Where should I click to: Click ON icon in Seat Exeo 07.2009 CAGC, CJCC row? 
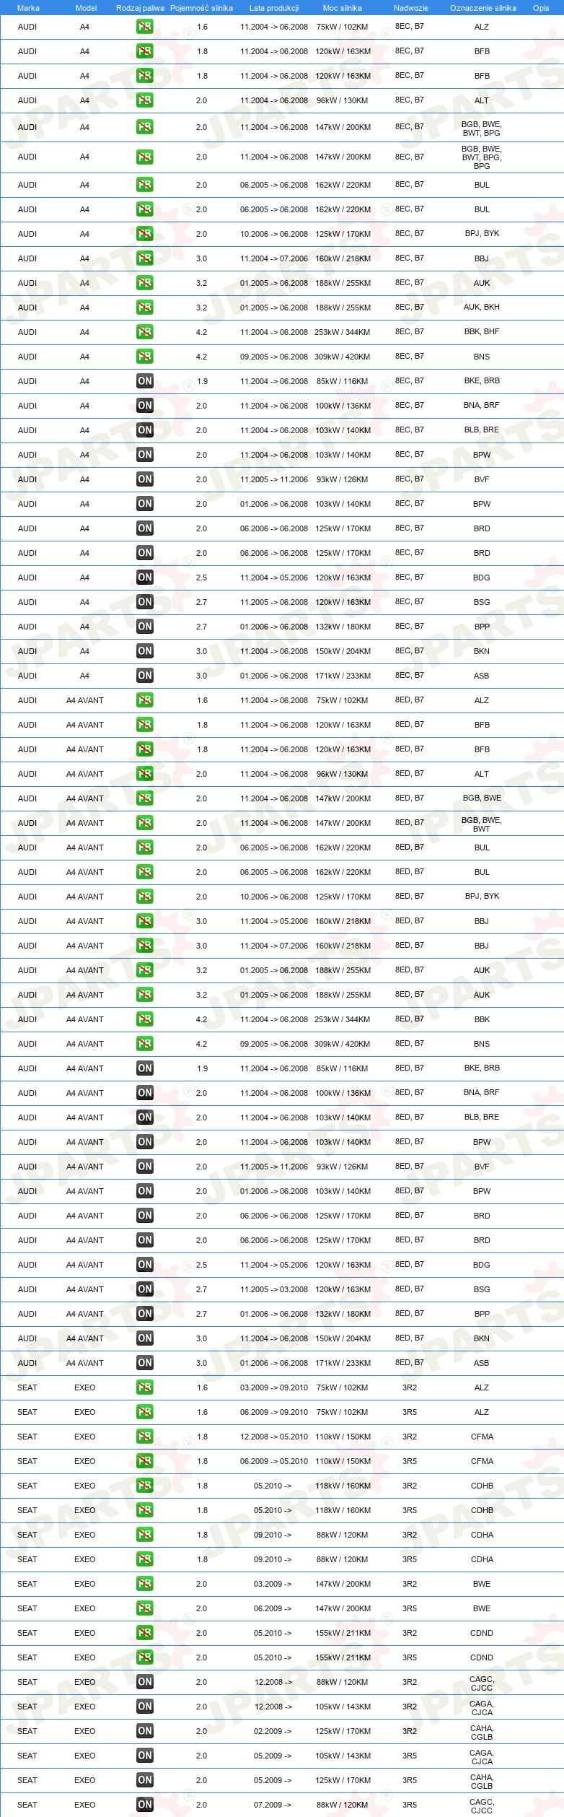pyautogui.click(x=144, y=1805)
